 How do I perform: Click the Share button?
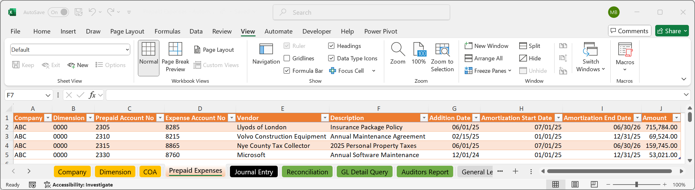[x=672, y=31]
